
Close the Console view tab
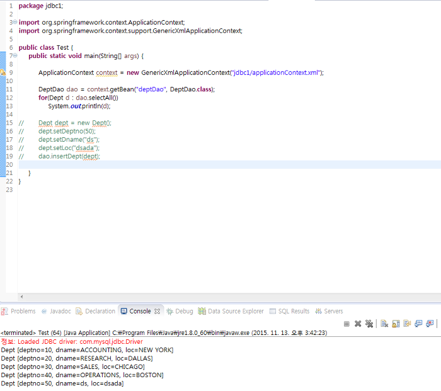pos(157,311)
